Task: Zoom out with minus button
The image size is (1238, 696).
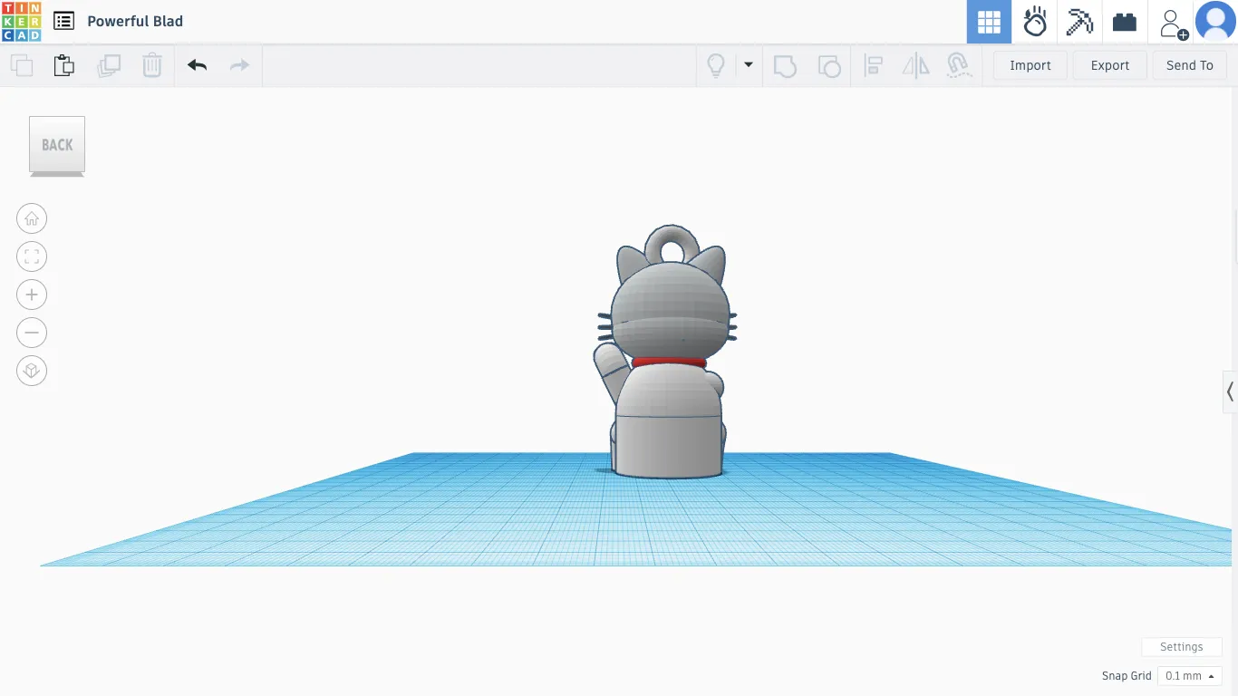Action: [x=32, y=333]
